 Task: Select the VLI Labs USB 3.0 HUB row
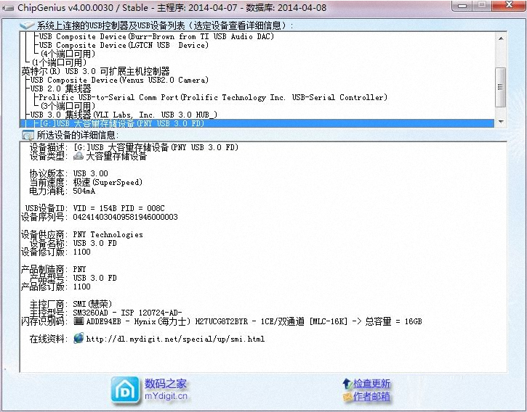click(x=124, y=115)
